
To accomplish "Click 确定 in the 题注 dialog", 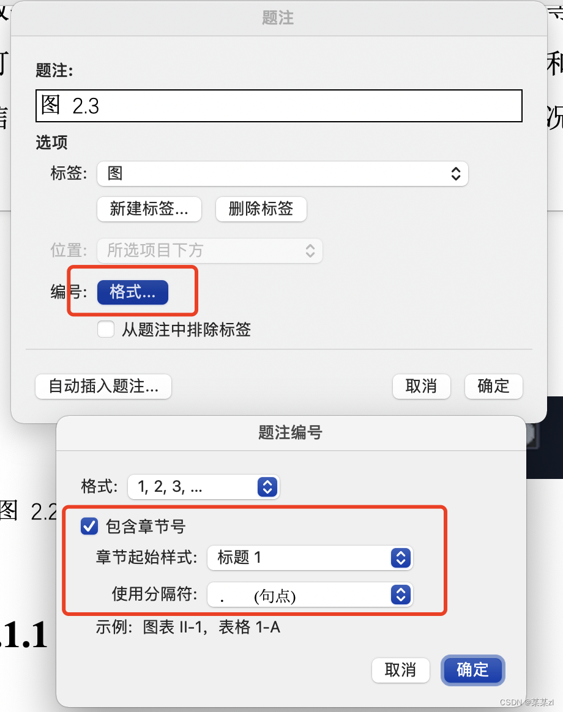I will point(493,387).
